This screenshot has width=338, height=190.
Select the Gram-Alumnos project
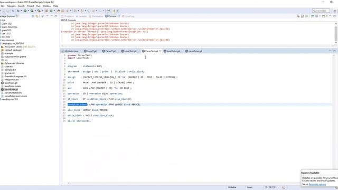click(9, 27)
